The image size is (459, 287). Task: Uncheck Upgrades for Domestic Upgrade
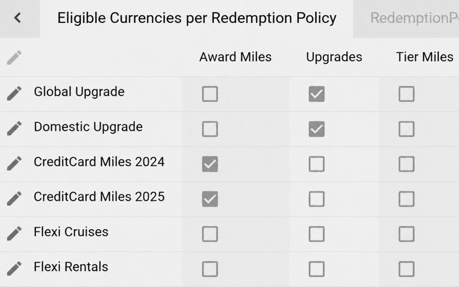[x=316, y=129]
